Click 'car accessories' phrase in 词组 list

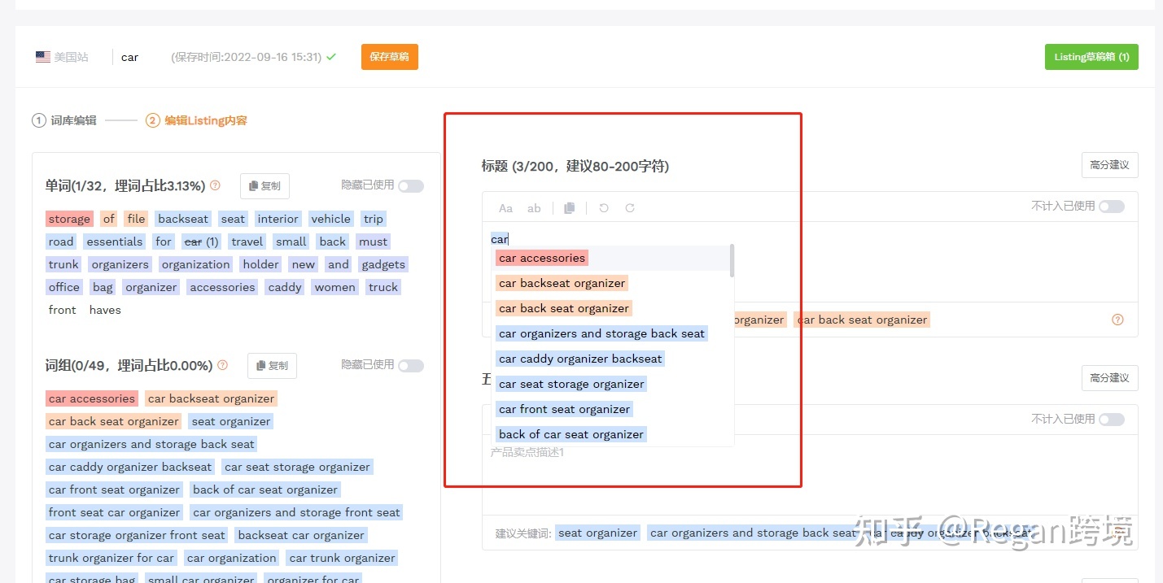tap(92, 398)
